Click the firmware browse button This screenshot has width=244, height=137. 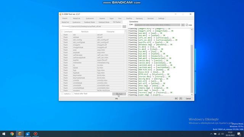click(124, 26)
